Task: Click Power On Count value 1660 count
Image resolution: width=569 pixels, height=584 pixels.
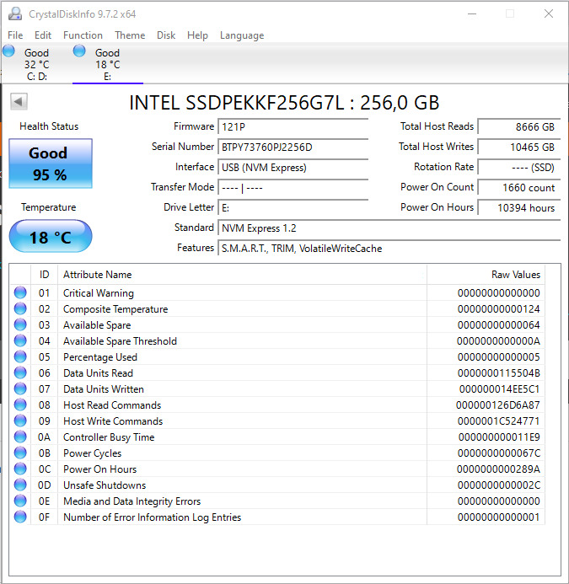Action: (x=519, y=188)
